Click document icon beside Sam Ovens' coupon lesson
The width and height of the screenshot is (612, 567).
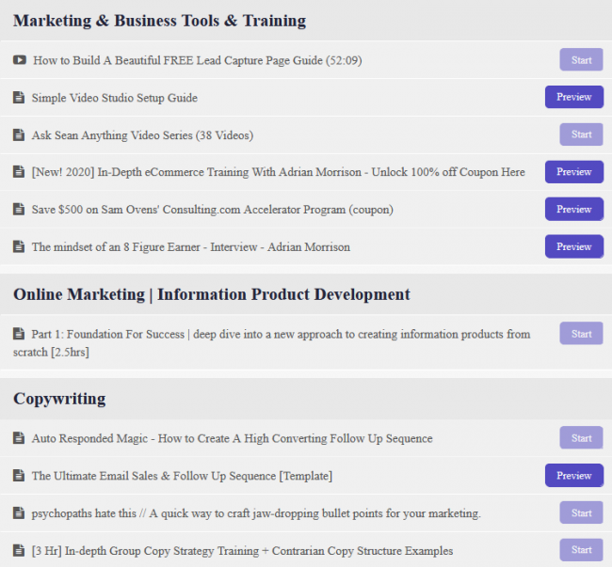tap(19, 210)
